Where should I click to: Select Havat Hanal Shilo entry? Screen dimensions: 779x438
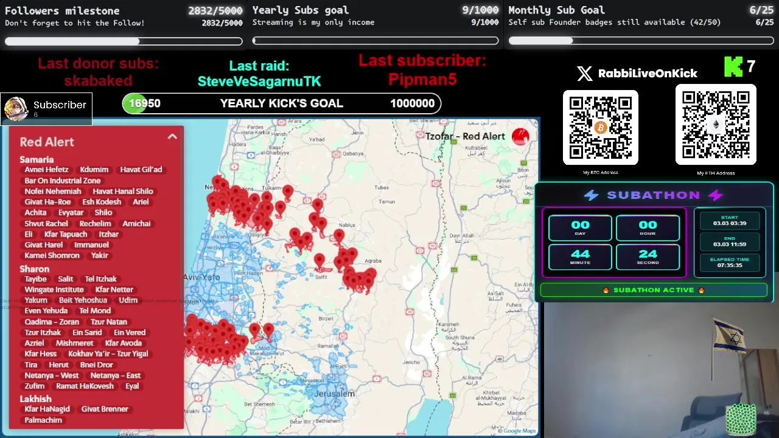pyautogui.click(x=123, y=191)
